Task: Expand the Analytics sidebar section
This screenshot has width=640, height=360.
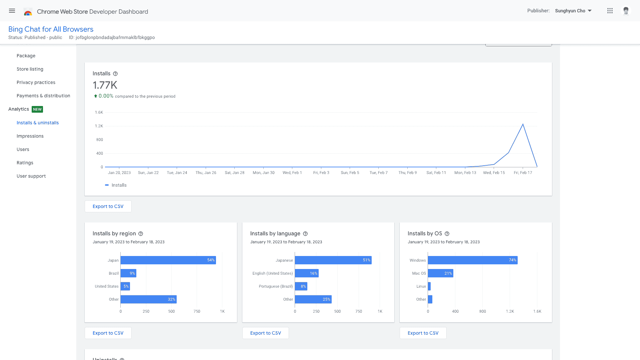Action: (x=19, y=109)
